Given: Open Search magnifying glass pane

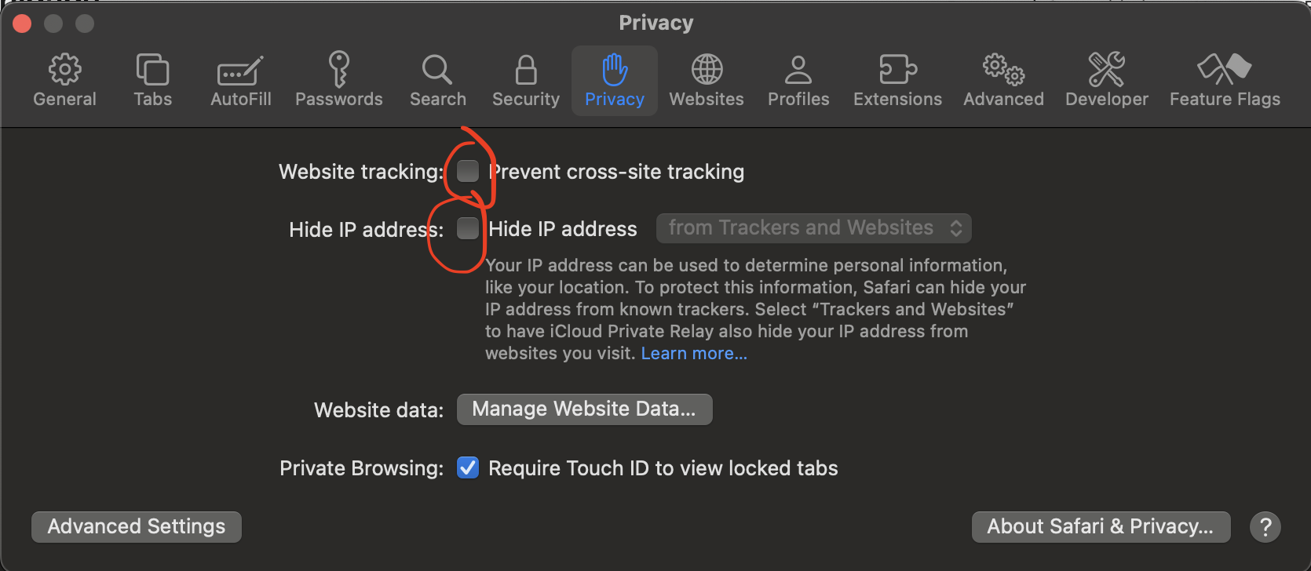Looking at the screenshot, I should click(437, 71).
